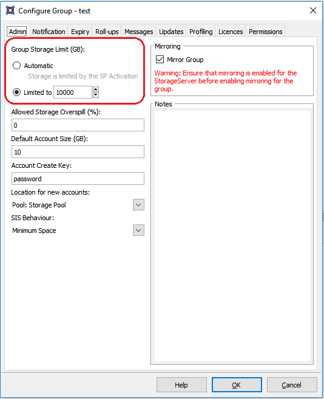The image size is (324, 399).
Task: Switch to the Notification tab
Action: (49, 32)
